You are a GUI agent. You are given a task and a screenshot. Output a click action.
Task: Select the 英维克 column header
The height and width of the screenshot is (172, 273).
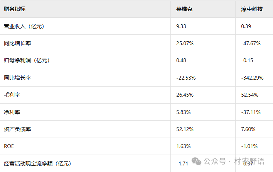click(184, 9)
